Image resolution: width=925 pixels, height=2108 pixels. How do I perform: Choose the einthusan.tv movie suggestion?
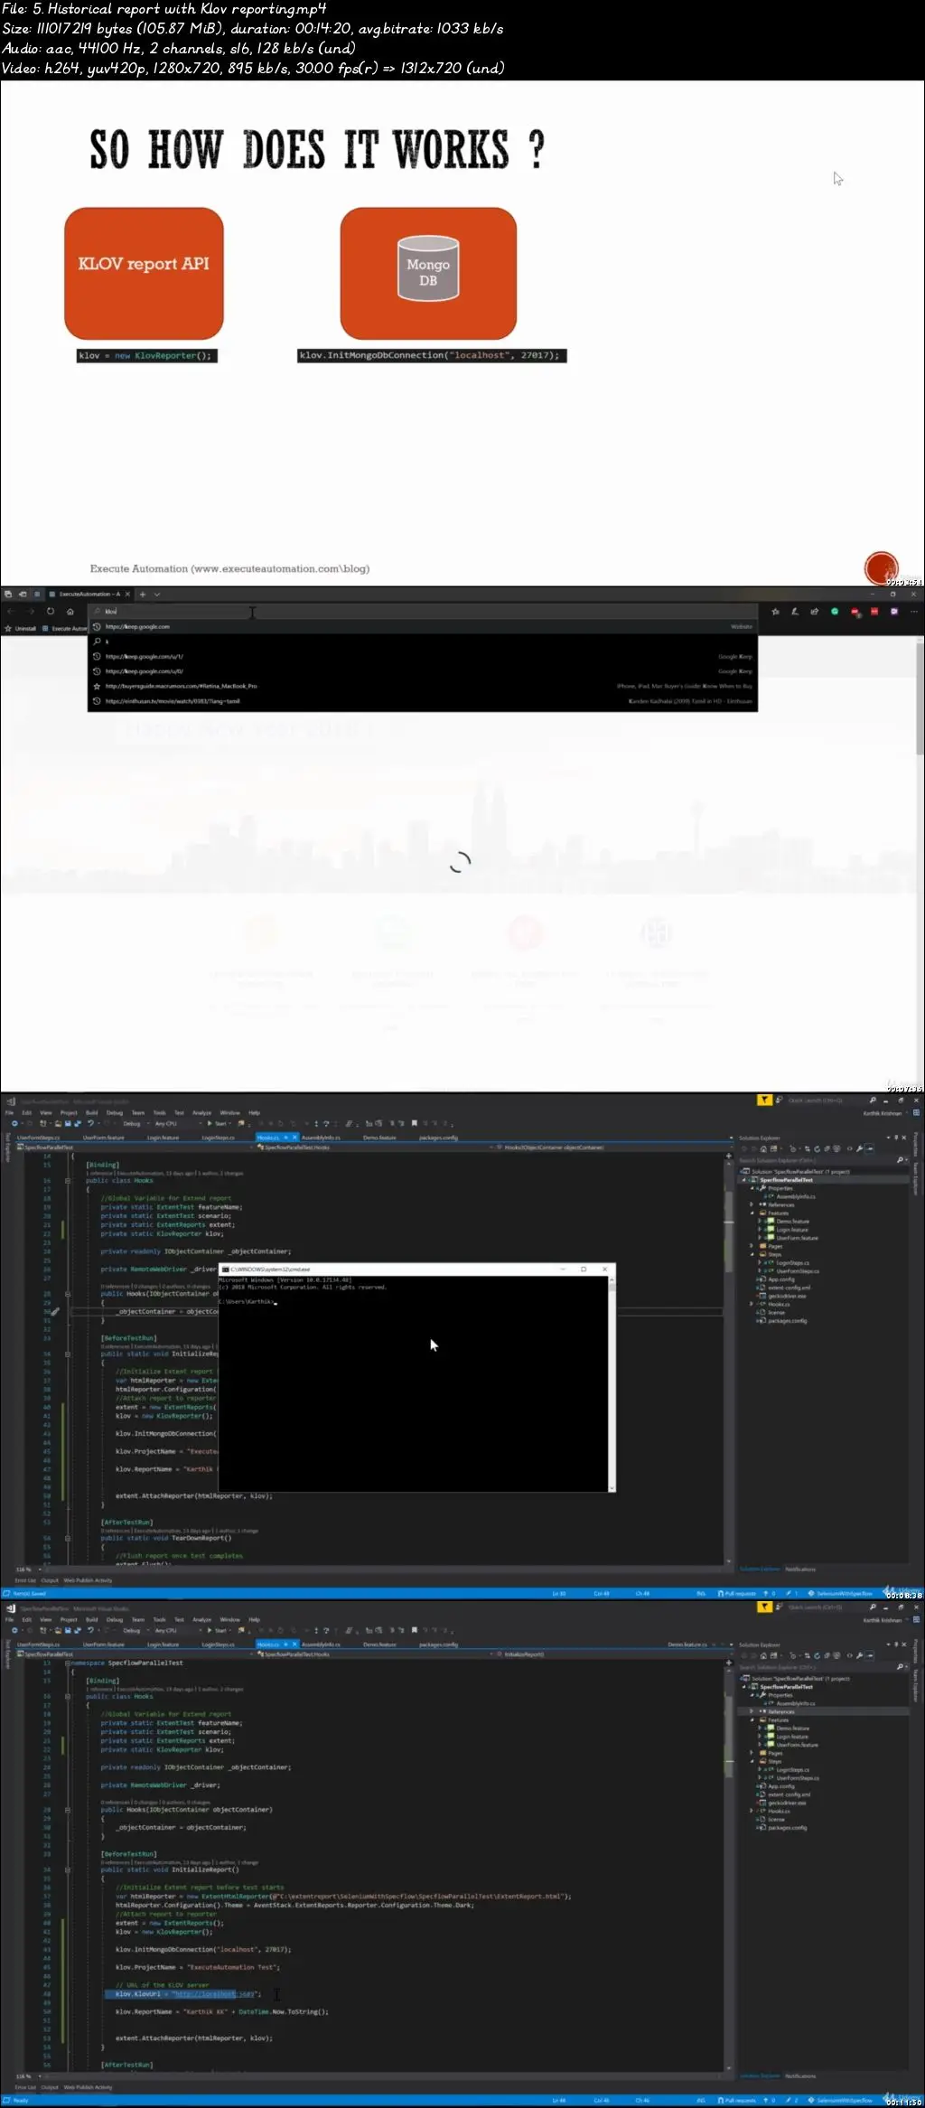[423, 701]
